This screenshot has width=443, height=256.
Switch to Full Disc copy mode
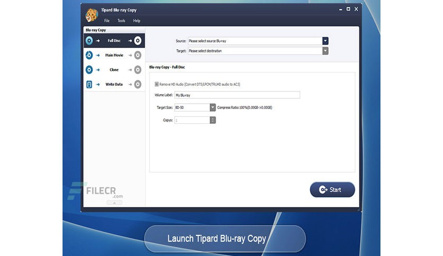click(114, 41)
